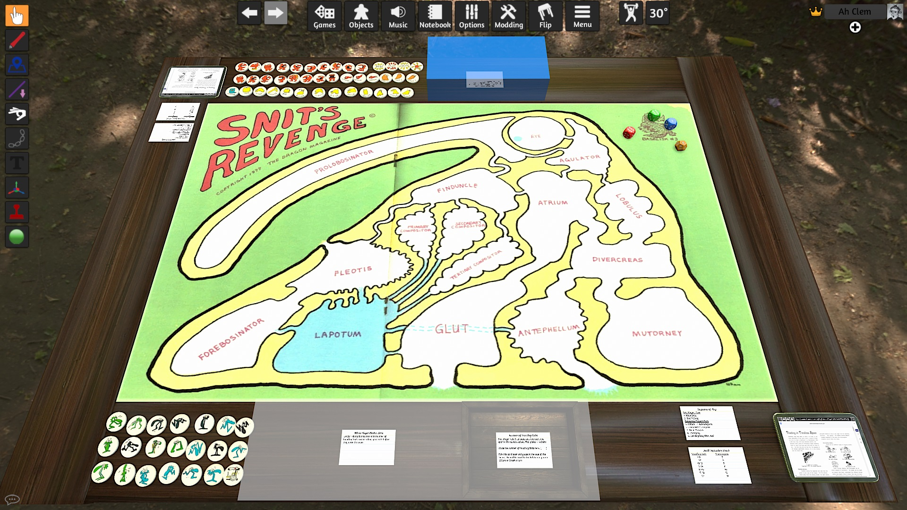Select the Joint chain tool

[x=17, y=138]
